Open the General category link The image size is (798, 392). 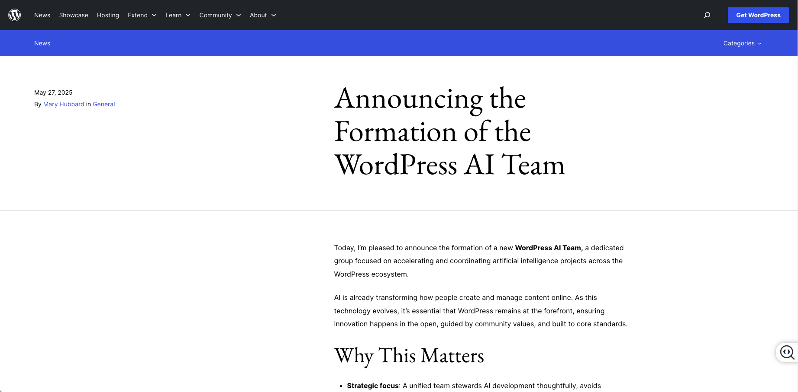click(104, 104)
